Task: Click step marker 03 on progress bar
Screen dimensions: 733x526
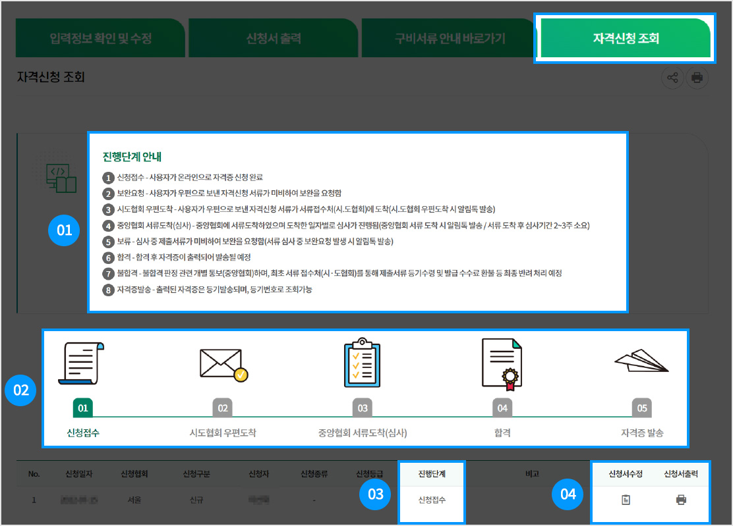Action: pyautogui.click(x=363, y=408)
